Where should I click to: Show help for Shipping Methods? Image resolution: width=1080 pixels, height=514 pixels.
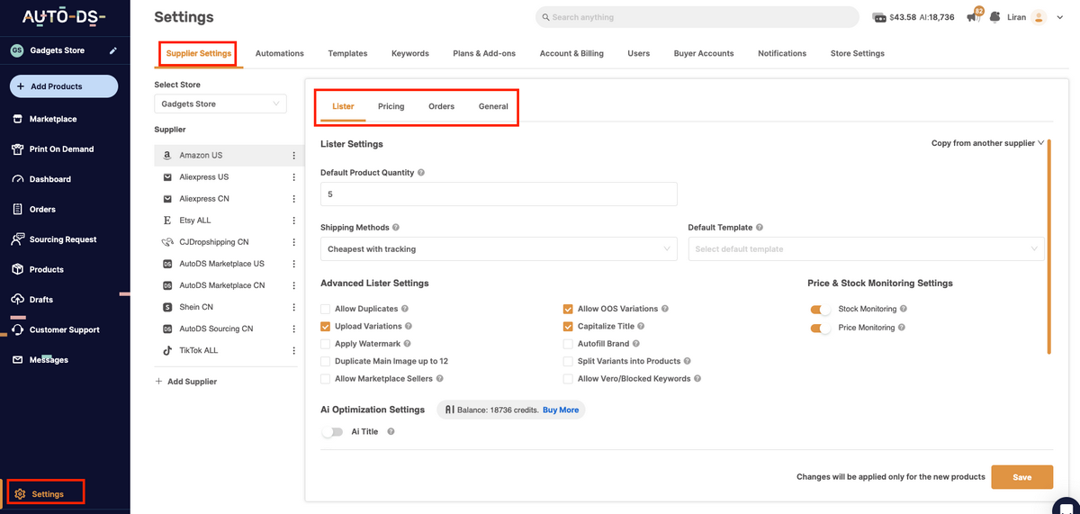click(396, 228)
